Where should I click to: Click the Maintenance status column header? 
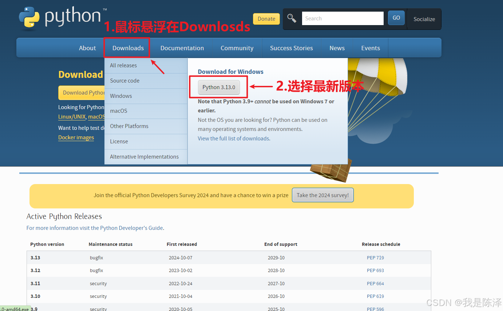click(111, 244)
